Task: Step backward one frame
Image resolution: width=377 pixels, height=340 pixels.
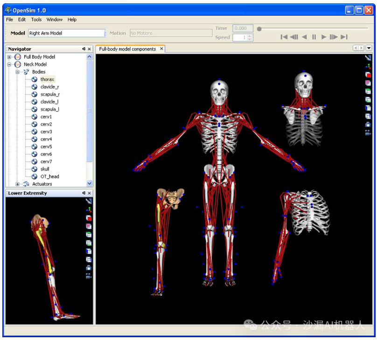Action: click(294, 37)
